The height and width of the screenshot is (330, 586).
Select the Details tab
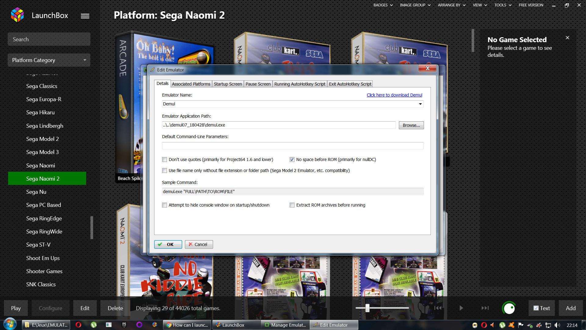click(x=162, y=83)
